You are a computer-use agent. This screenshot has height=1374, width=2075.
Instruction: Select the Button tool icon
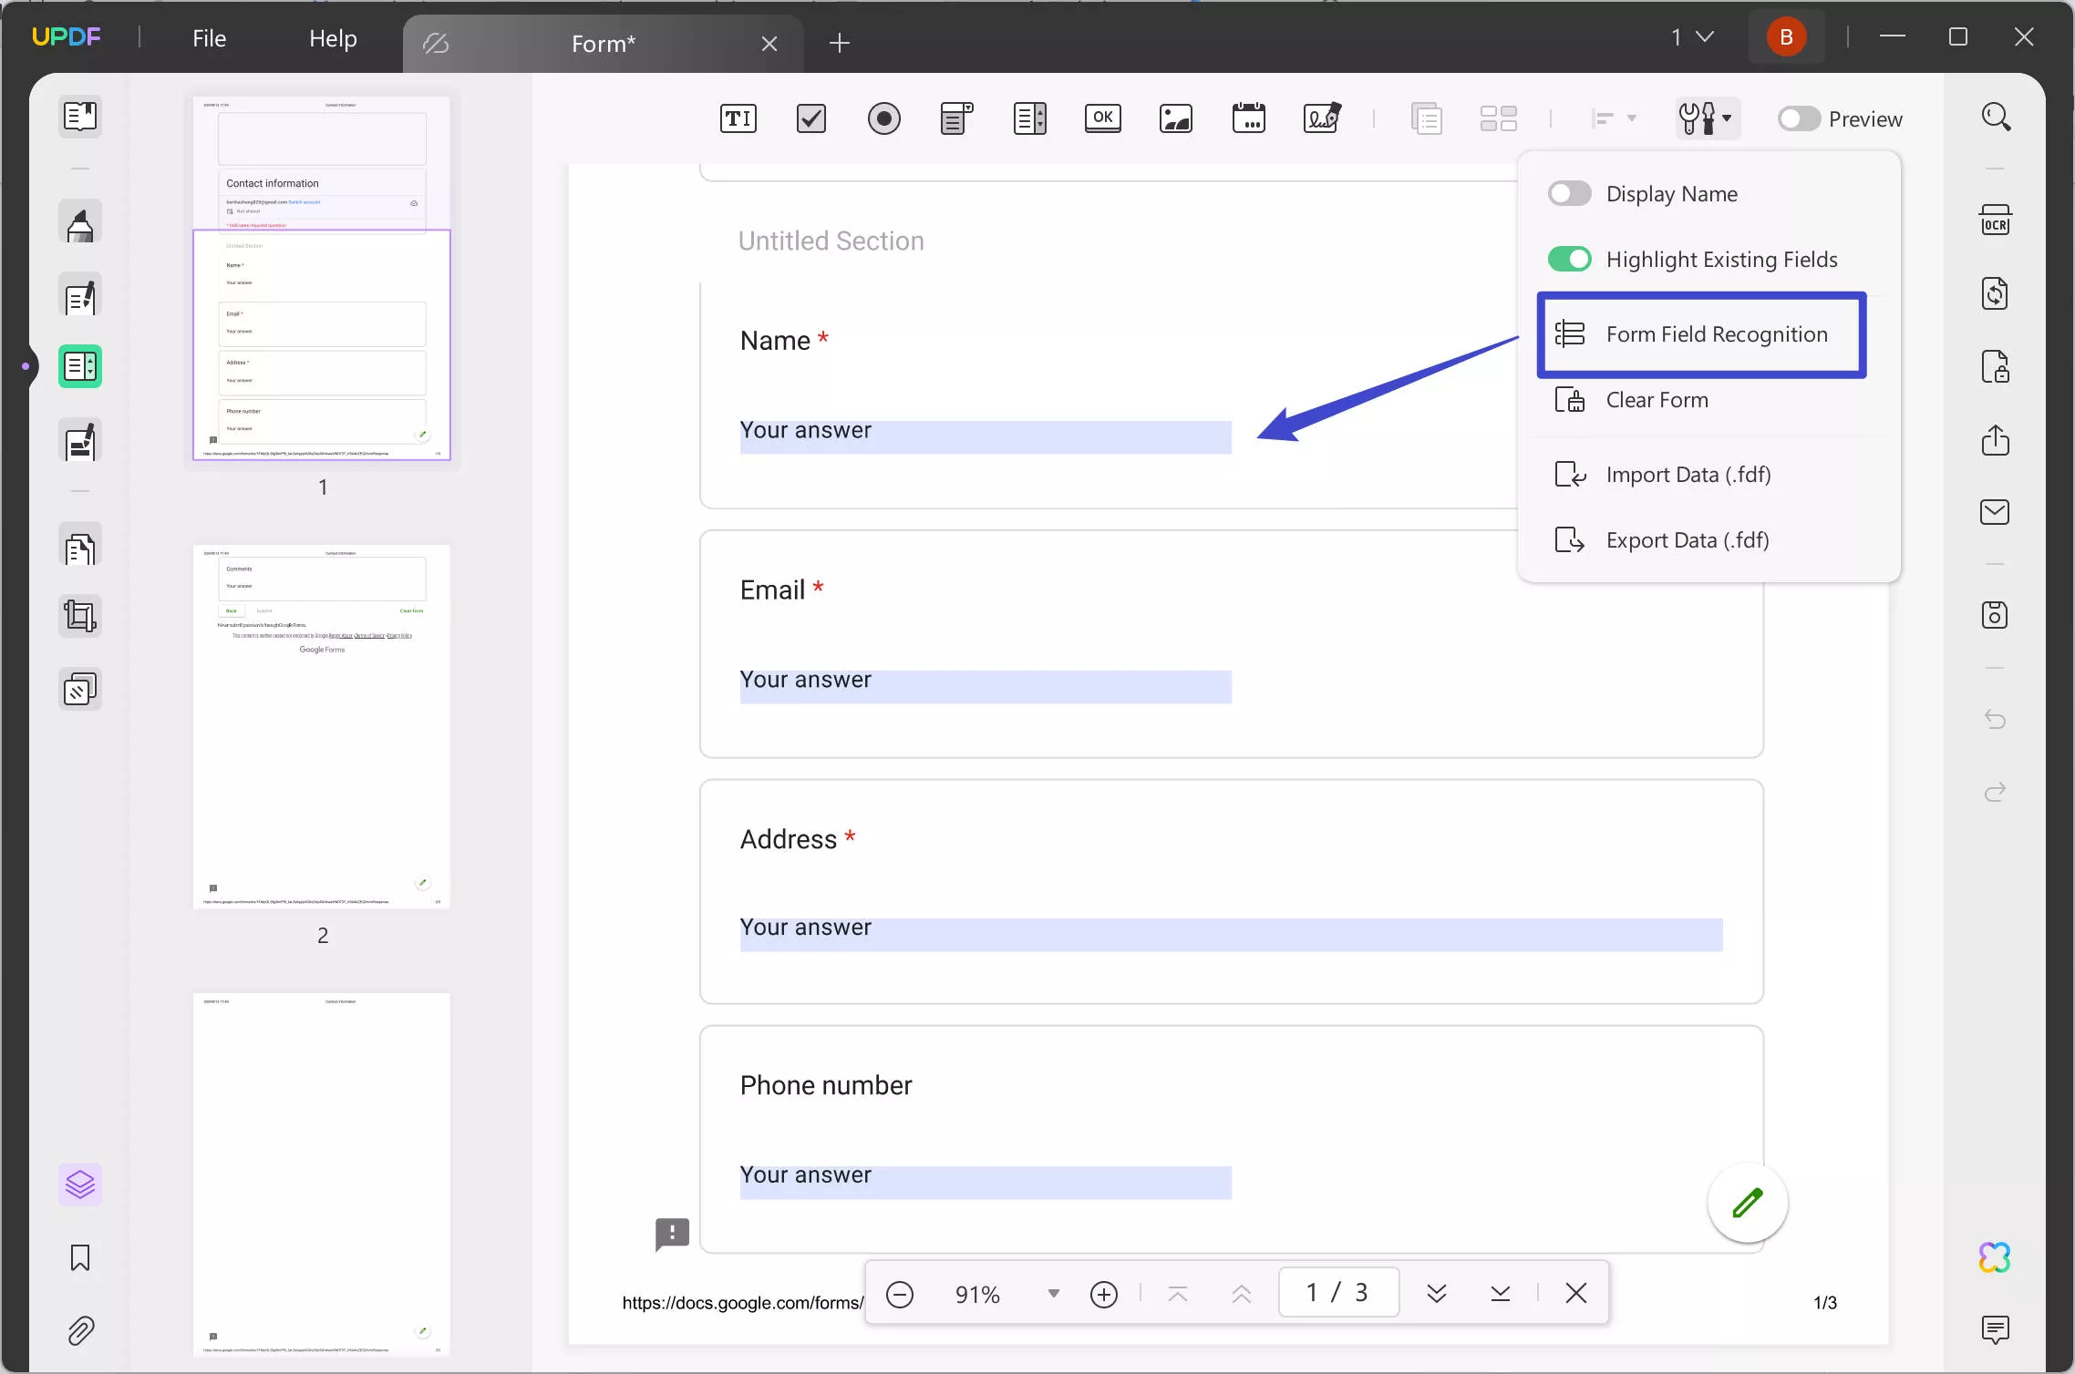tap(1101, 118)
